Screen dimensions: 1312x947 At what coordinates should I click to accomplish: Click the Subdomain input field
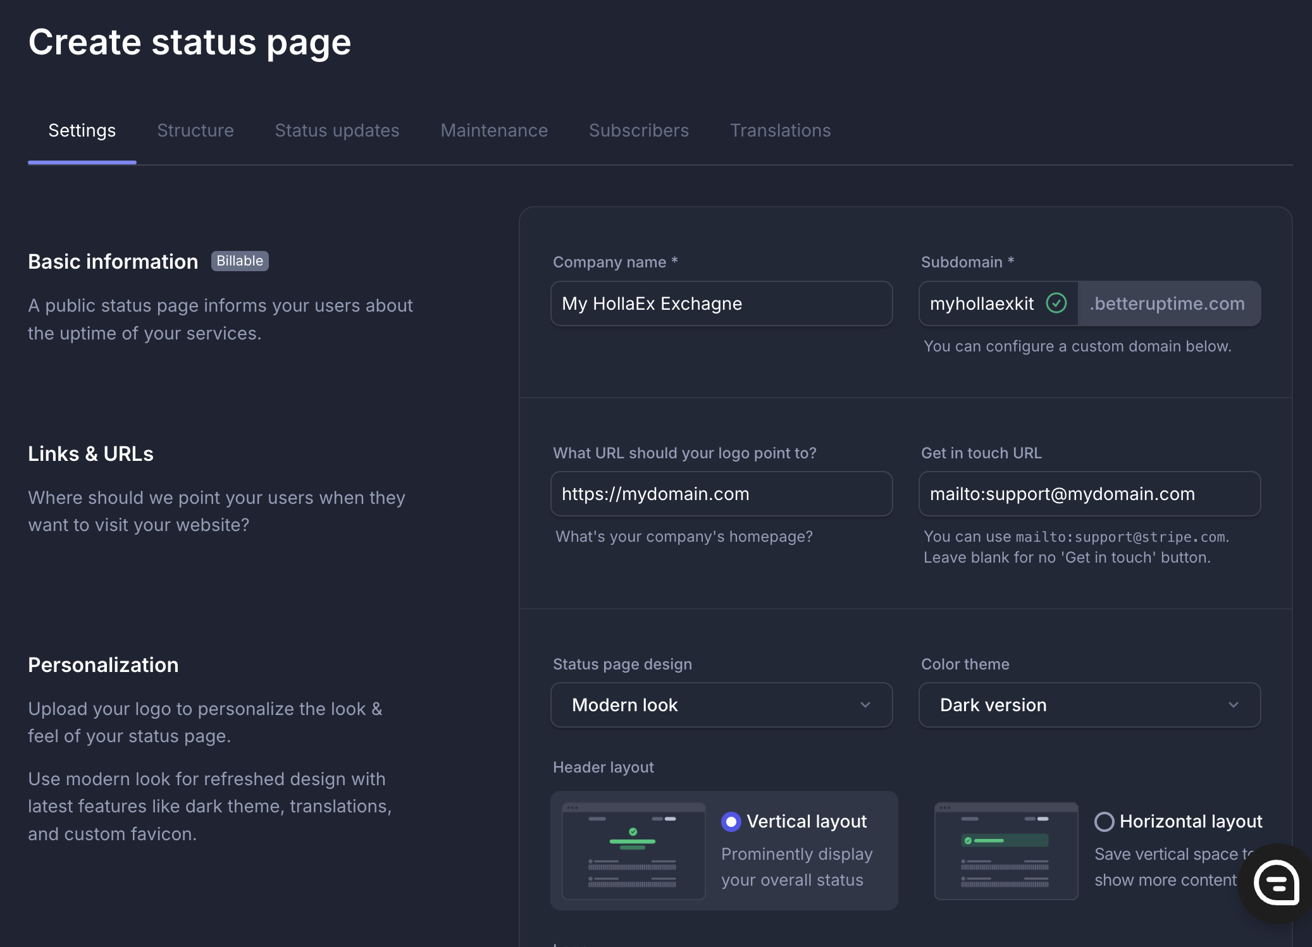pos(982,303)
